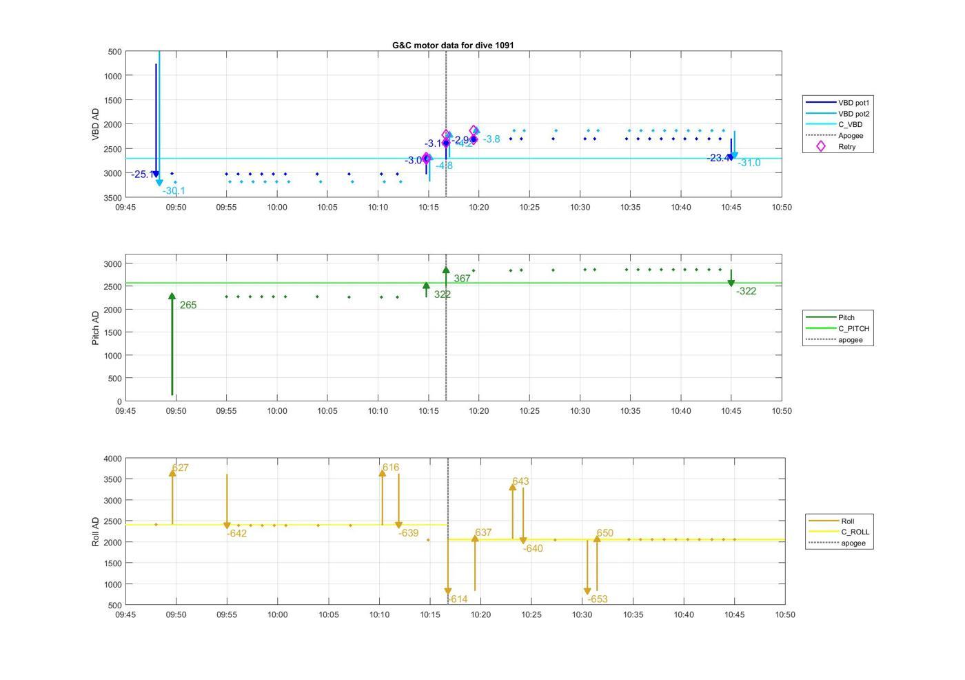965x680 pixels.
Task: Click the '09:45' tick on the Pitch plot x-axis
Action: (x=125, y=411)
